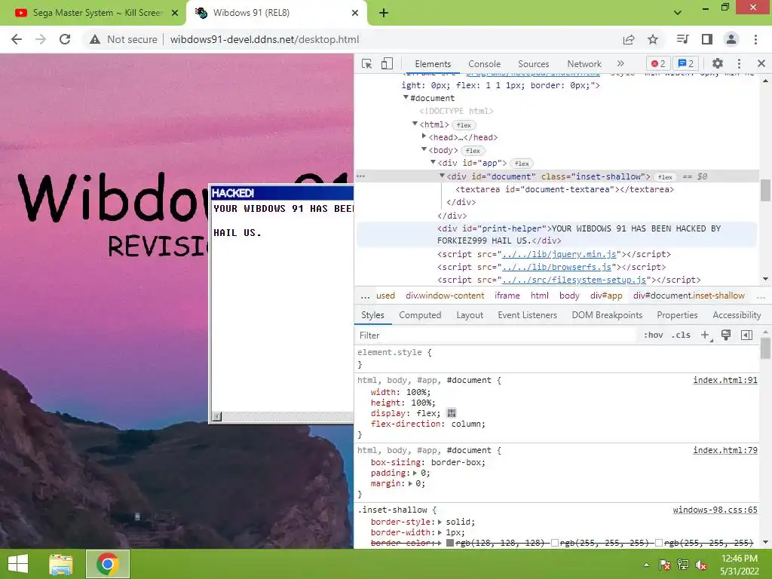The width and height of the screenshot is (772, 579).
Task: Click the DevTools inspect element picker icon
Action: coord(366,63)
